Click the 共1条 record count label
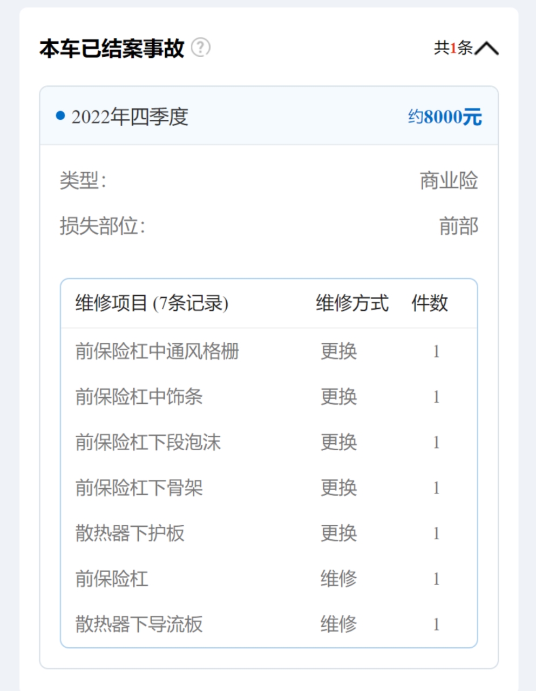Image resolution: width=536 pixels, height=691 pixels. (x=453, y=48)
